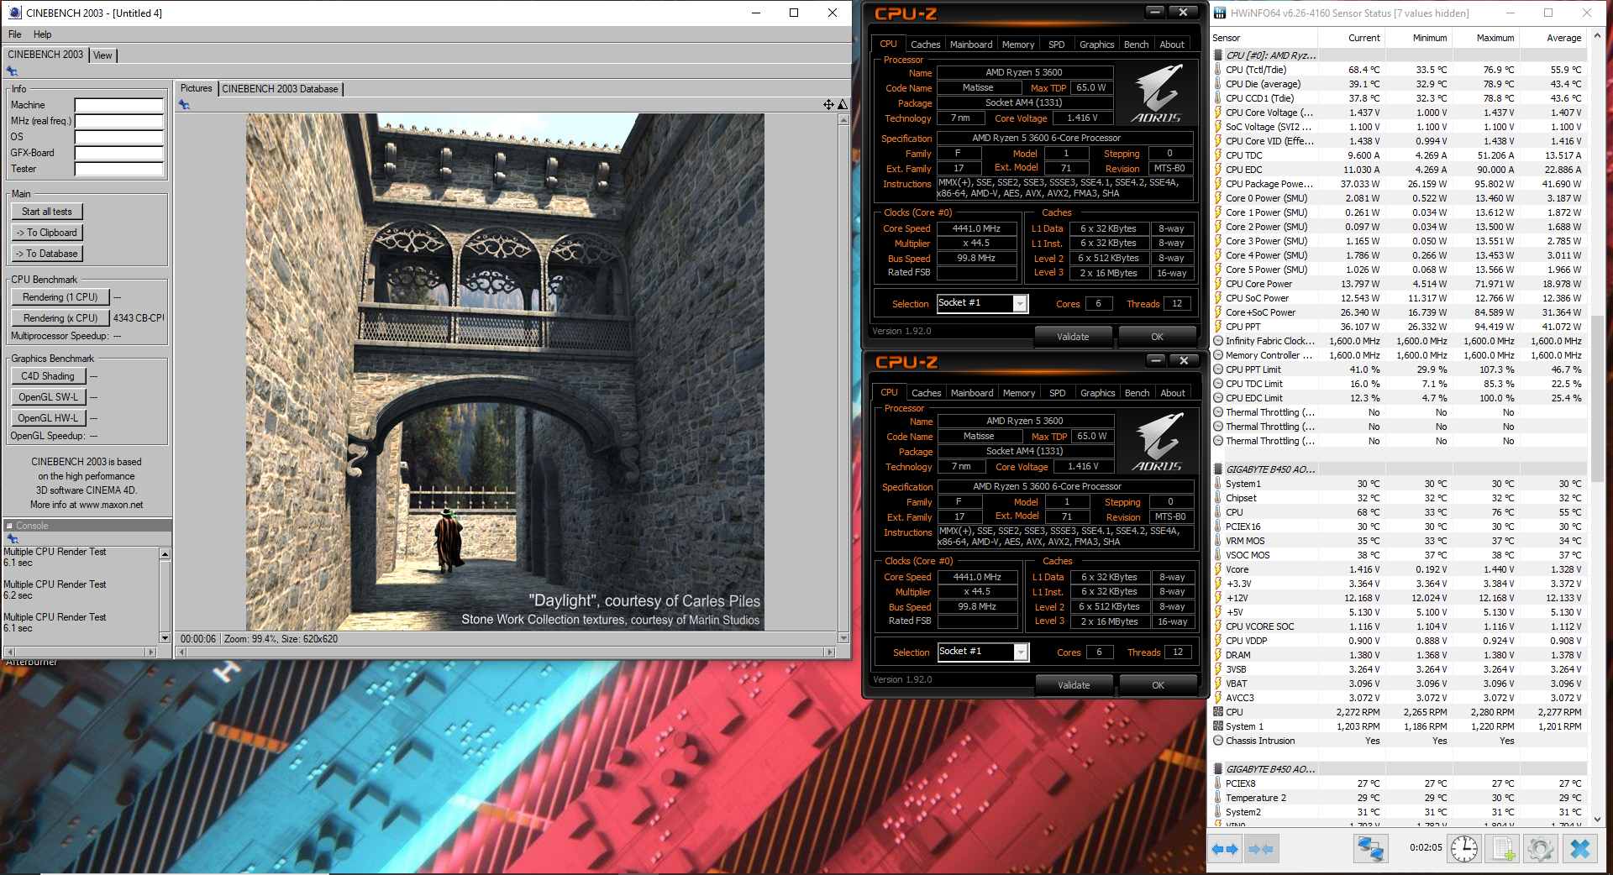
Task: Click fan icon beside CPU 2,272 RPM row
Action: point(1218,712)
